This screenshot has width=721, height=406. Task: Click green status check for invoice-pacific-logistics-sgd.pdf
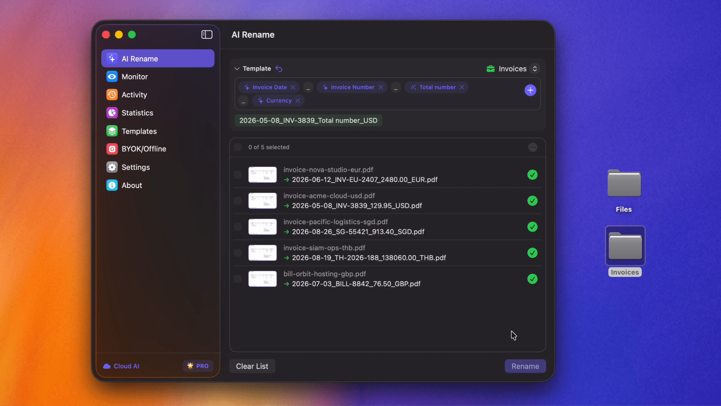[x=532, y=227]
